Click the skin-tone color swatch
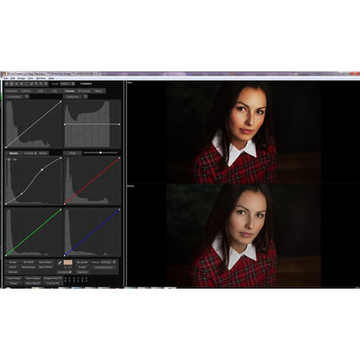 [68, 262]
